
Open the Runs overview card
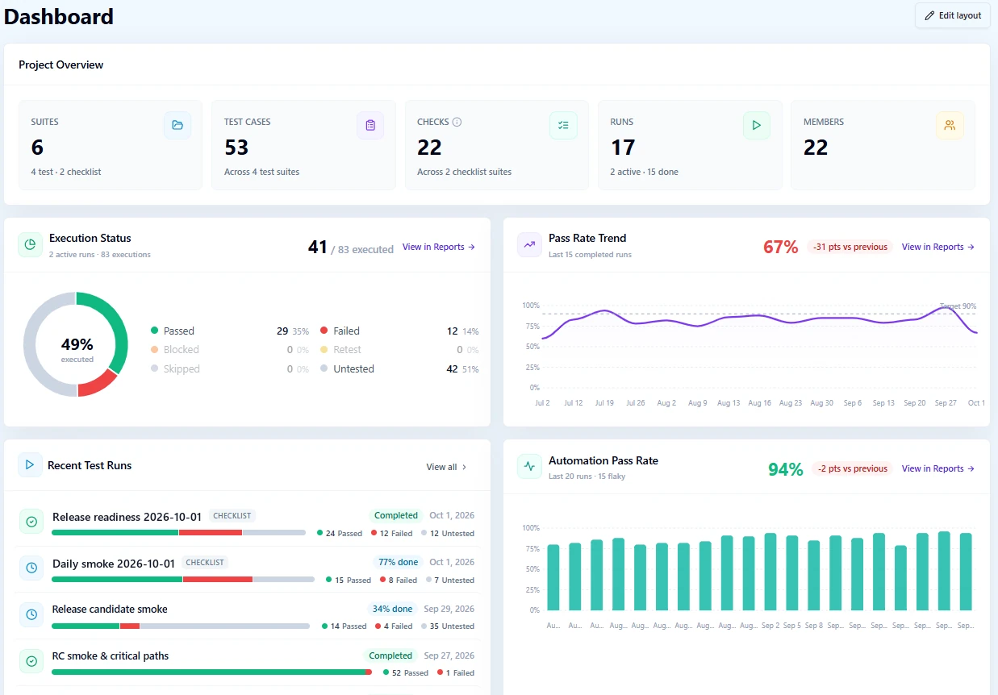[x=690, y=145]
